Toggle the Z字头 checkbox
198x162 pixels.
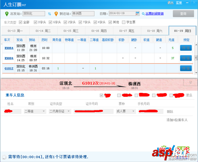(65, 22)
